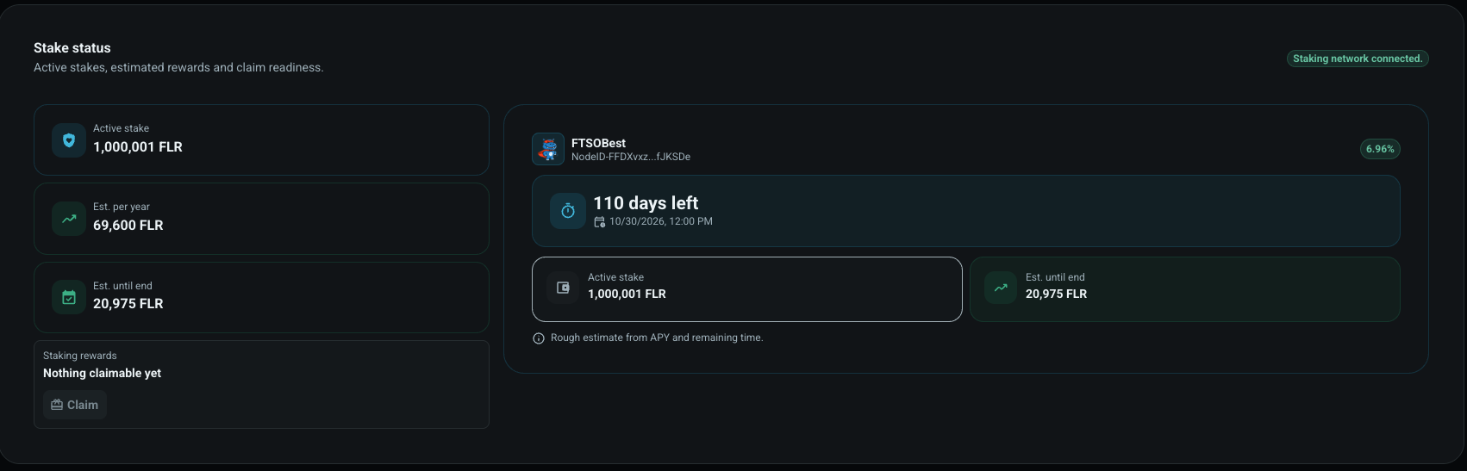The width and height of the screenshot is (1467, 471).
Task: Click the info icon beside the Rough estimate note
Action: 539,338
